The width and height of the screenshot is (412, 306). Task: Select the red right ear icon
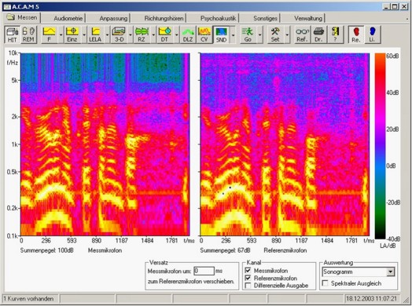(x=356, y=35)
